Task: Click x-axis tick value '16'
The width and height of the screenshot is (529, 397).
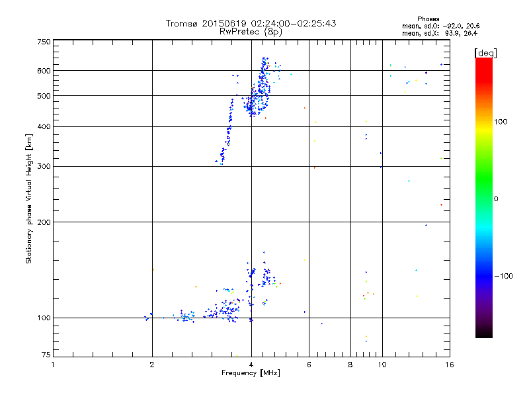Action: coord(450,365)
